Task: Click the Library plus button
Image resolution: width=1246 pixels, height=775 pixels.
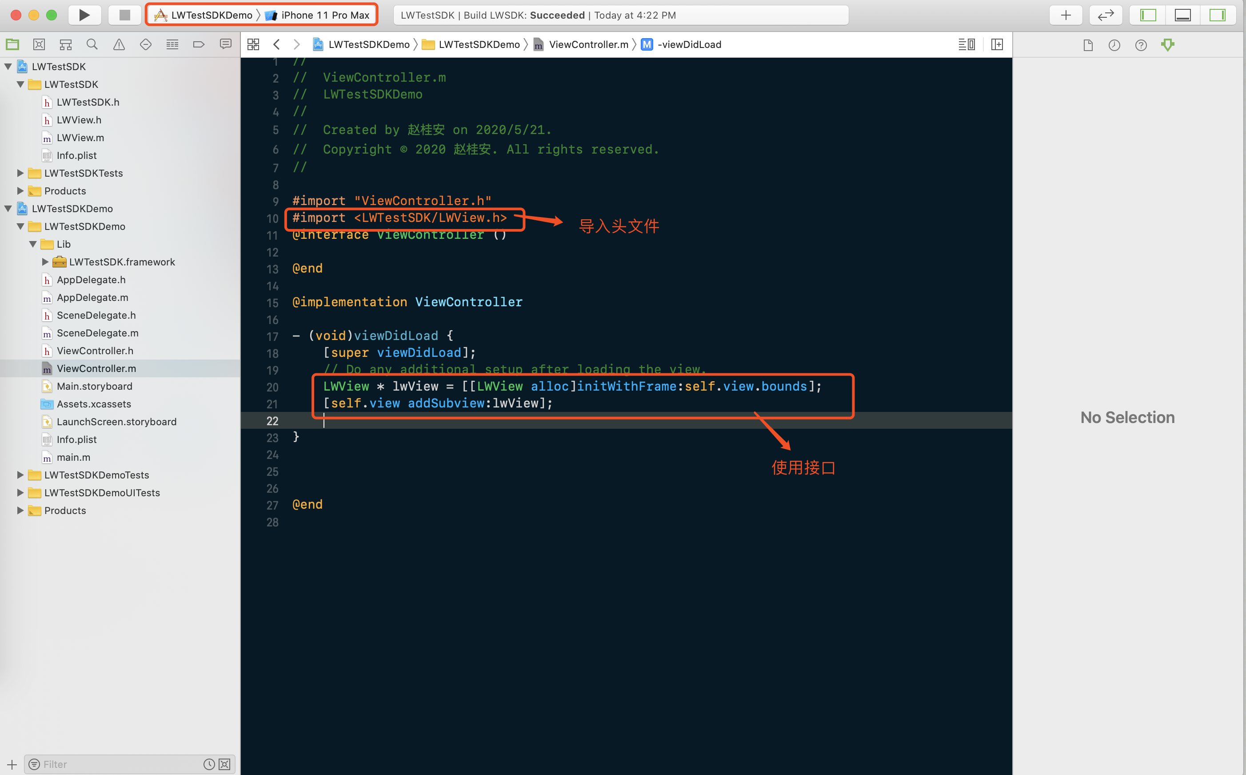Action: tap(1066, 15)
